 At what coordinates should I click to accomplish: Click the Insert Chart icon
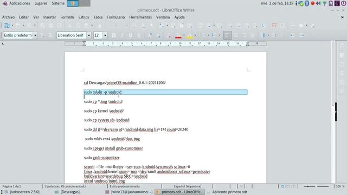[x=182, y=25]
